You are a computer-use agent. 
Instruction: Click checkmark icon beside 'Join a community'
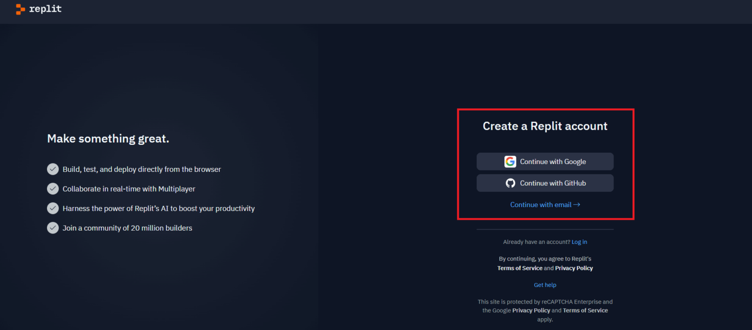pos(53,228)
